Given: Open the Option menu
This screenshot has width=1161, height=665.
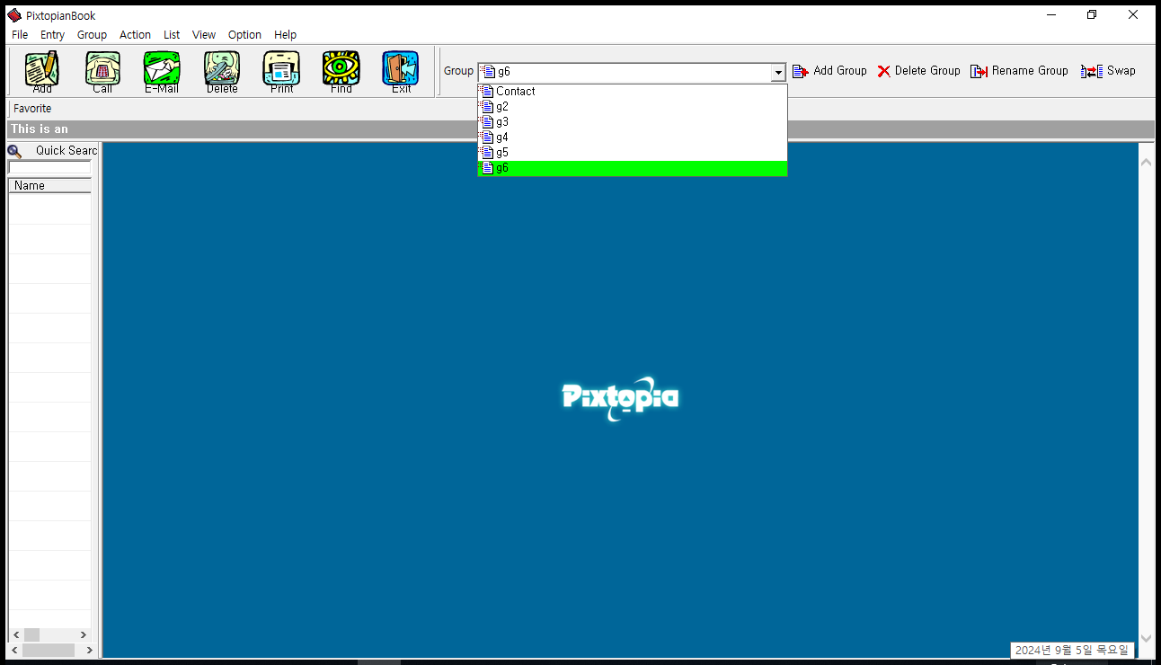Looking at the screenshot, I should coord(244,35).
